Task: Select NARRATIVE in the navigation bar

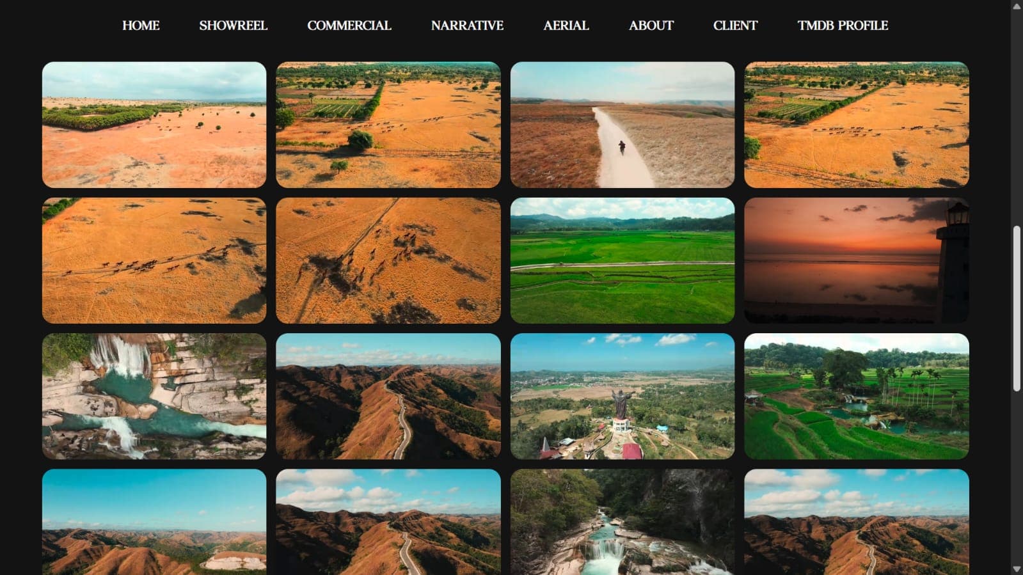Action: [467, 26]
